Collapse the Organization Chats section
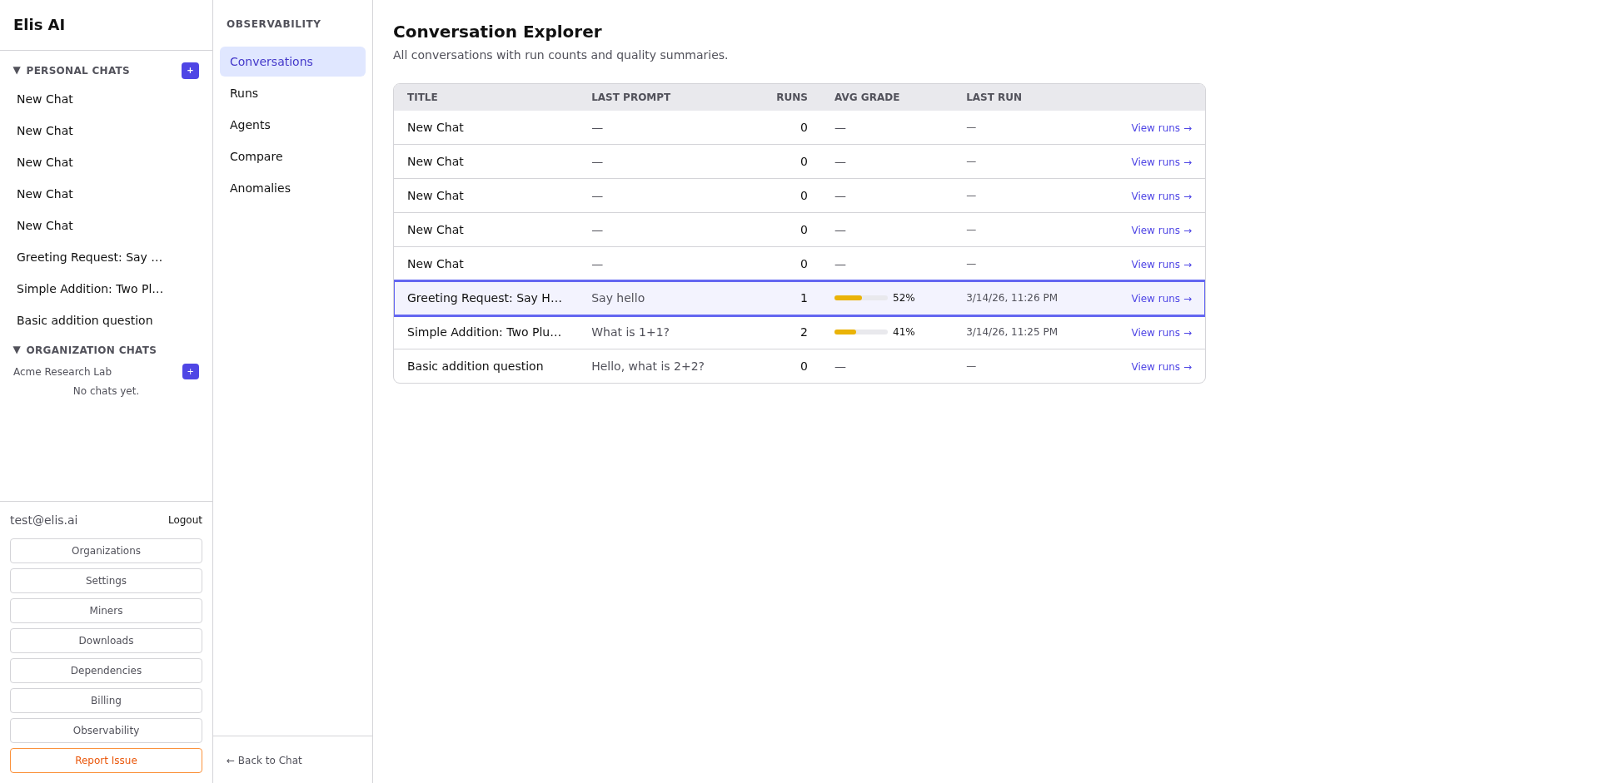This screenshot has height=783, width=1599. [17, 350]
